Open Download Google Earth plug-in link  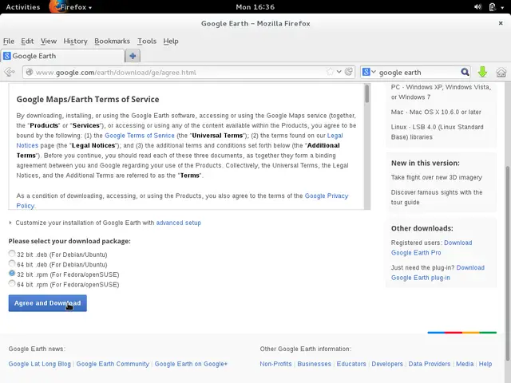pos(421,278)
